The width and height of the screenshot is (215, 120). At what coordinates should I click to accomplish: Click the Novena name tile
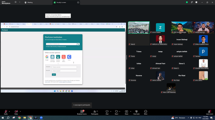(x=139, y=76)
